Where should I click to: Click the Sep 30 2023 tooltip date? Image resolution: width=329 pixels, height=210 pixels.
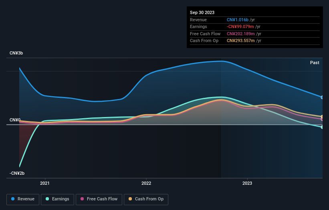202,12
